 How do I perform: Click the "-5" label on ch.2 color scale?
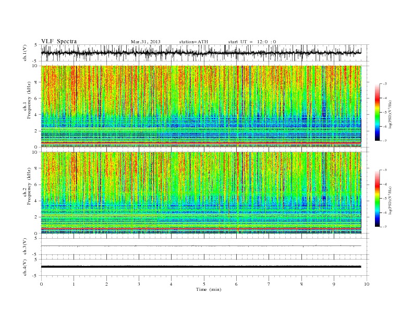tap(385, 199)
